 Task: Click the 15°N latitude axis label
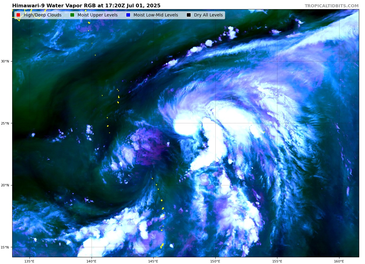tap(5, 247)
